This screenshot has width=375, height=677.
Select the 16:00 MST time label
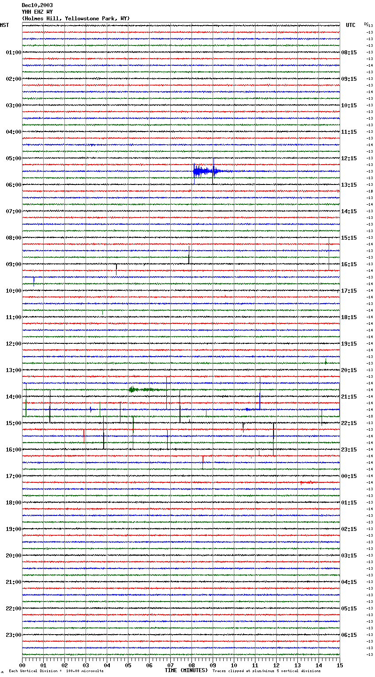coord(14,450)
